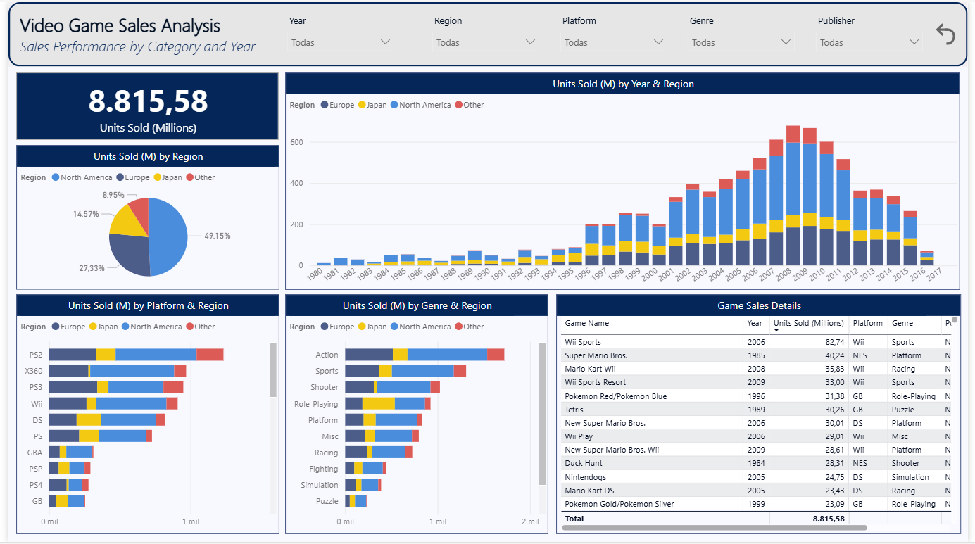Click the Genre column header in table
Viewport: 975px width, 544px height.
tap(902, 323)
